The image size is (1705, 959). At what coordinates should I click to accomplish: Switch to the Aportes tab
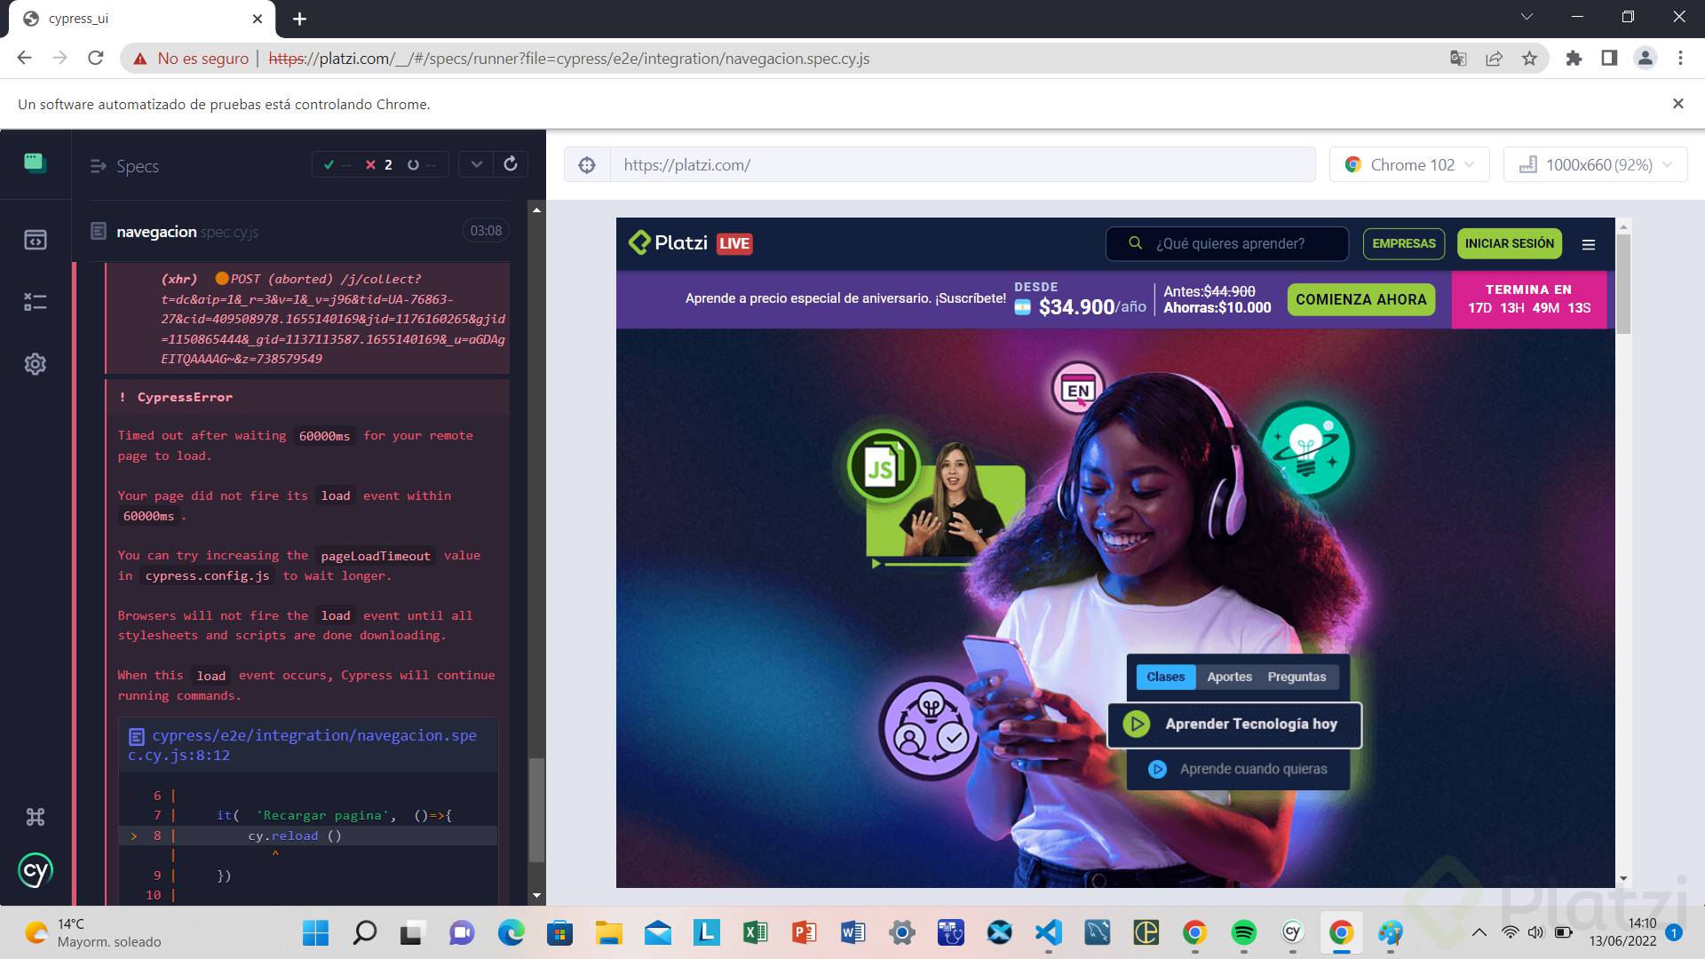(1229, 677)
